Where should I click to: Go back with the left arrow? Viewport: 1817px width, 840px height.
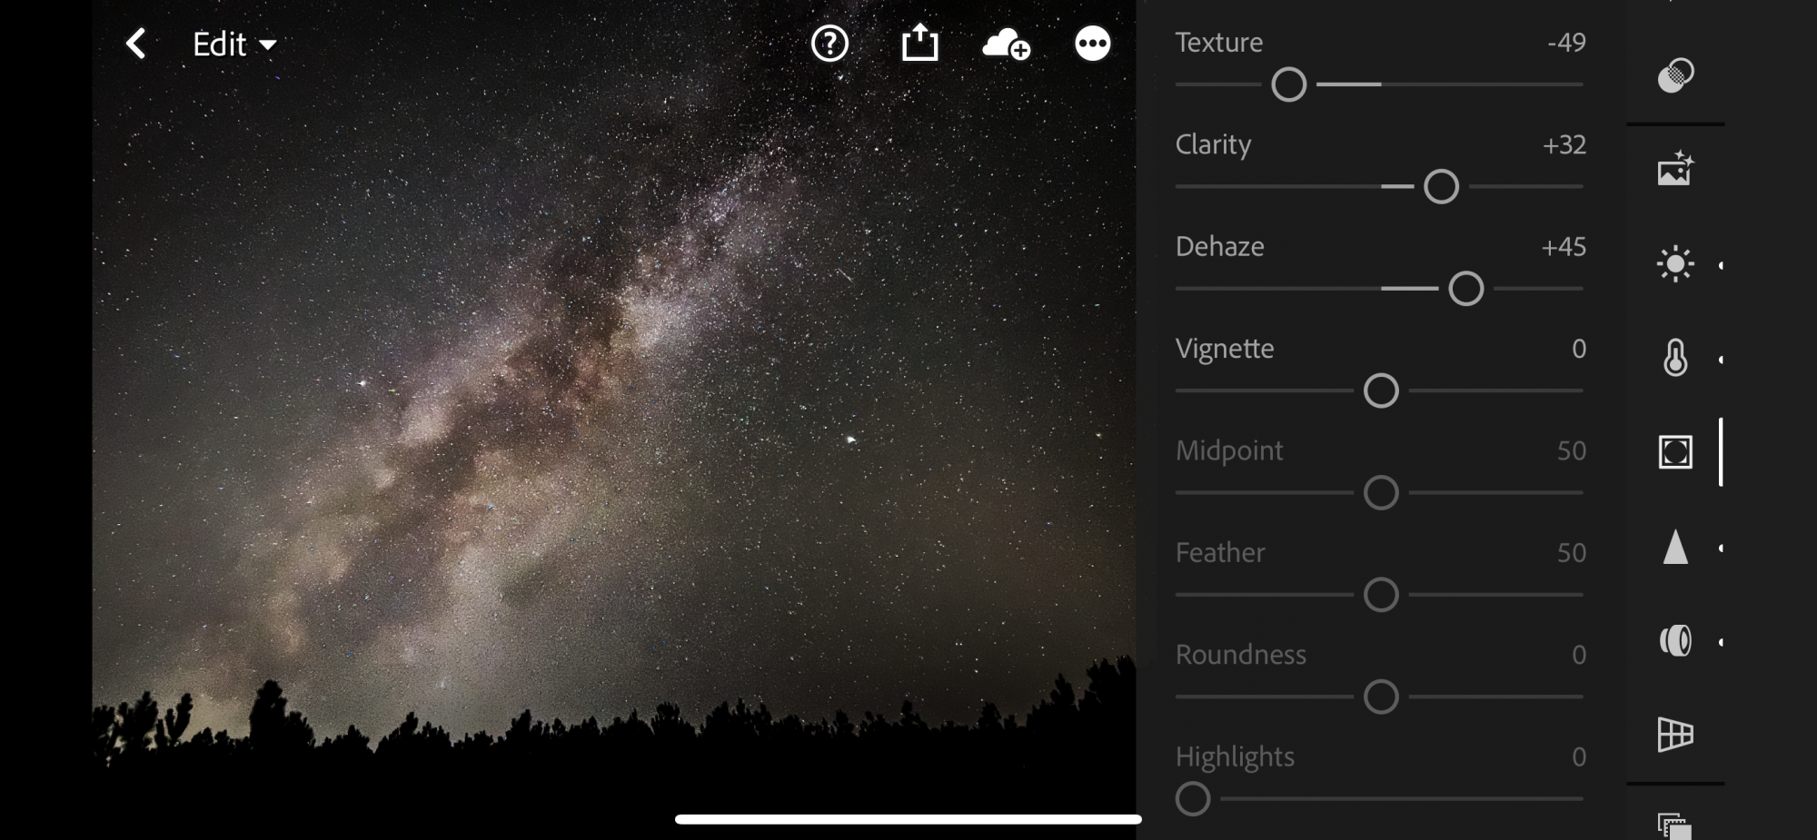click(135, 44)
